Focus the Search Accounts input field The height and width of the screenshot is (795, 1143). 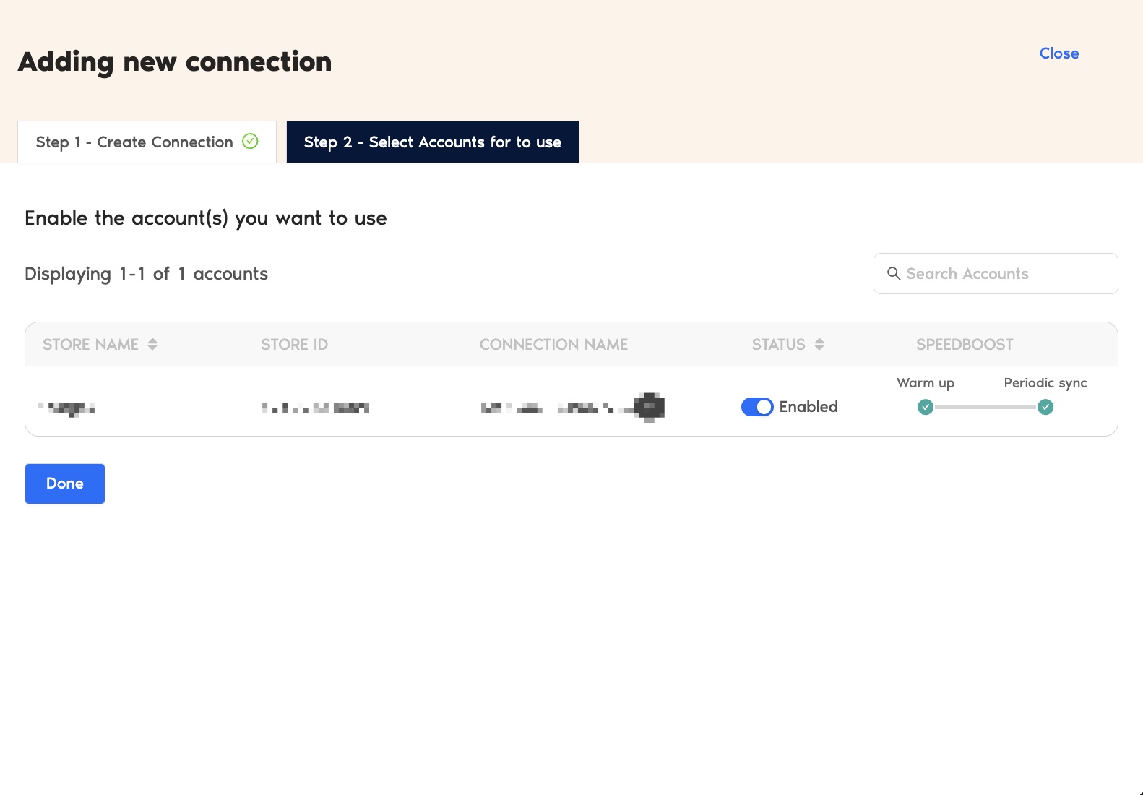(x=1004, y=274)
